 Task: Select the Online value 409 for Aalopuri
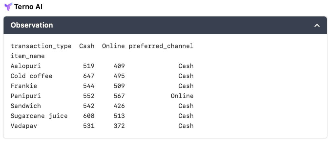[x=119, y=66]
